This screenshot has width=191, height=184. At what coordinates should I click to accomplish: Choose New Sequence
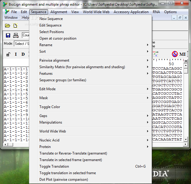(x=95, y=19)
